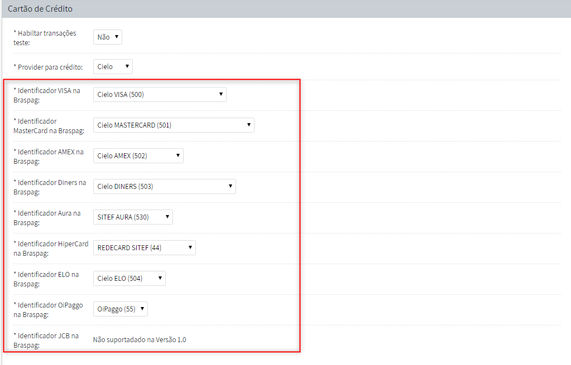571x365 pixels.
Task: Click the Identificador Aura na Braspag label
Action: click(x=47, y=218)
